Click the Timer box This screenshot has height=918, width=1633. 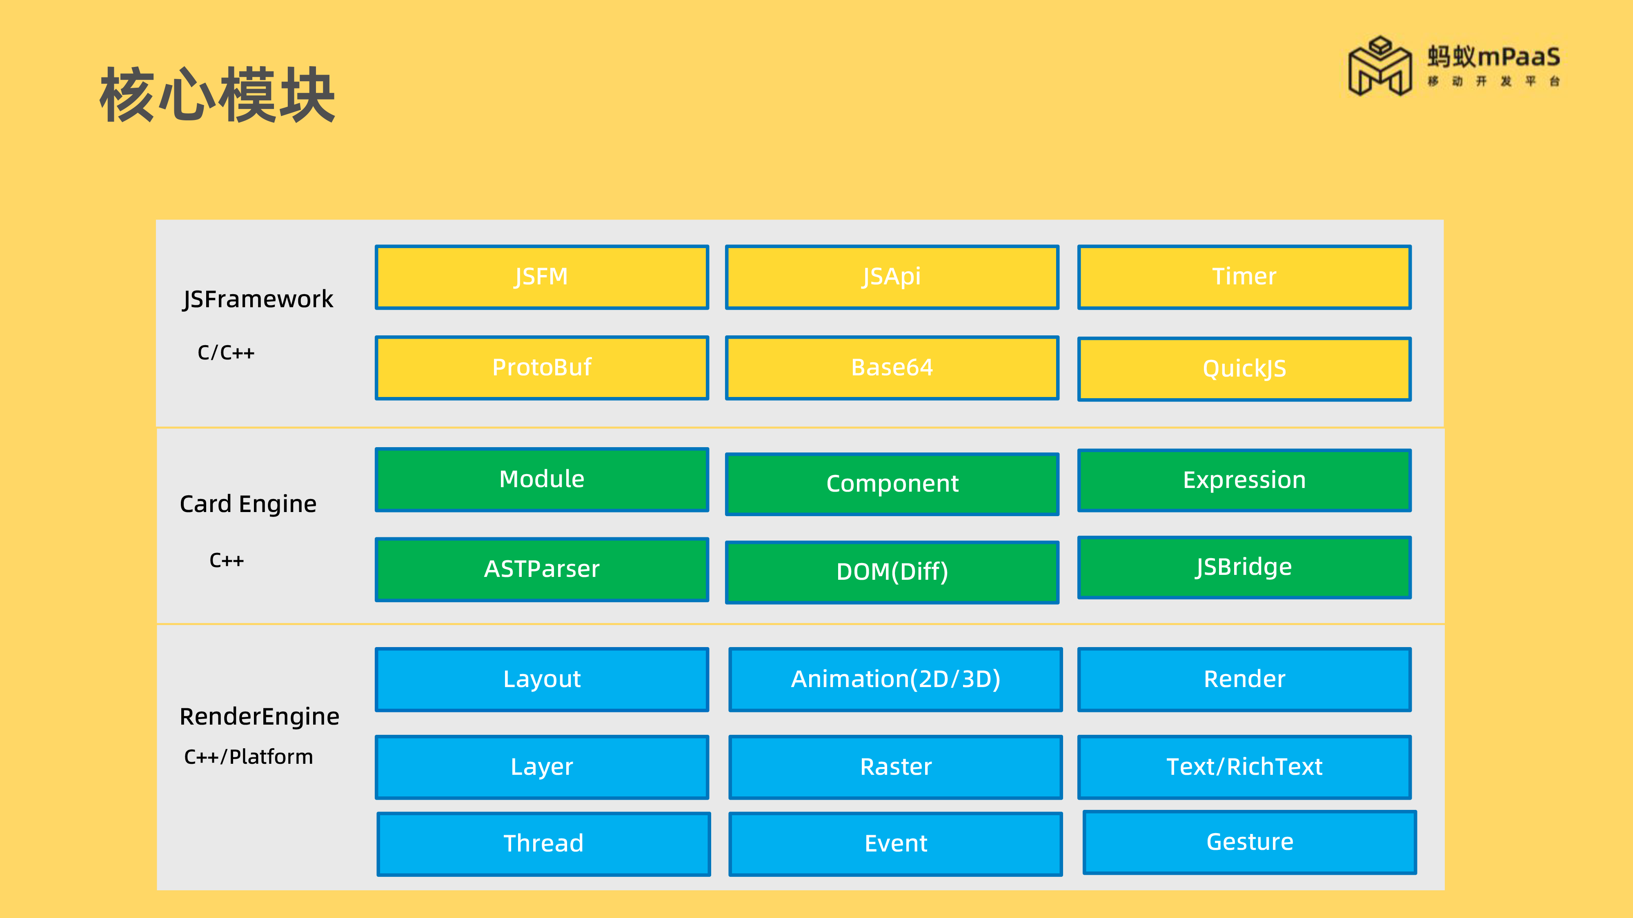coord(1244,277)
